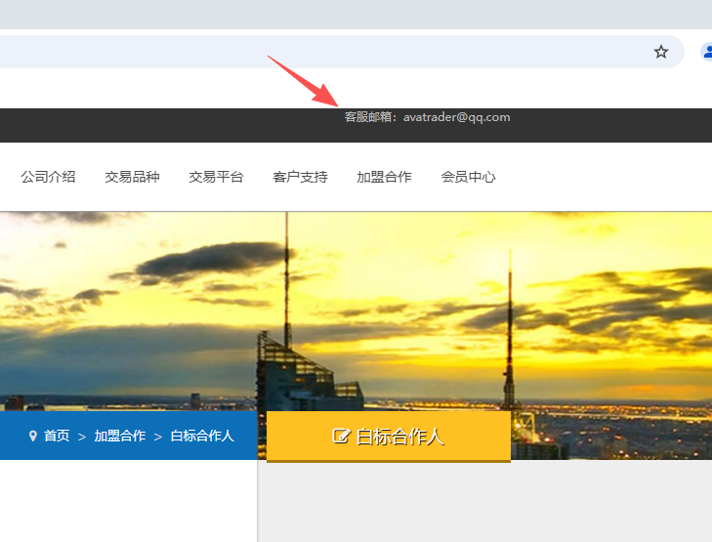This screenshot has height=542, width=712.
Task: Click the gray content panel below the banner
Action: coord(488,503)
